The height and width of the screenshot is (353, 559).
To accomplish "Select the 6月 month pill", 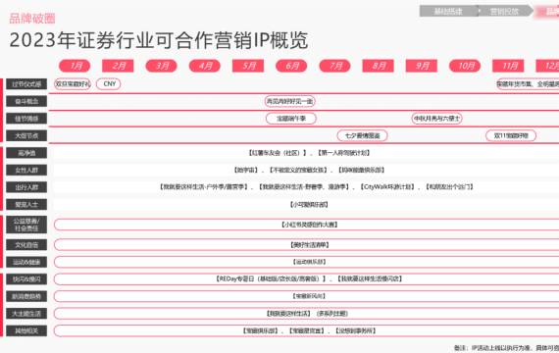I will [x=291, y=66].
